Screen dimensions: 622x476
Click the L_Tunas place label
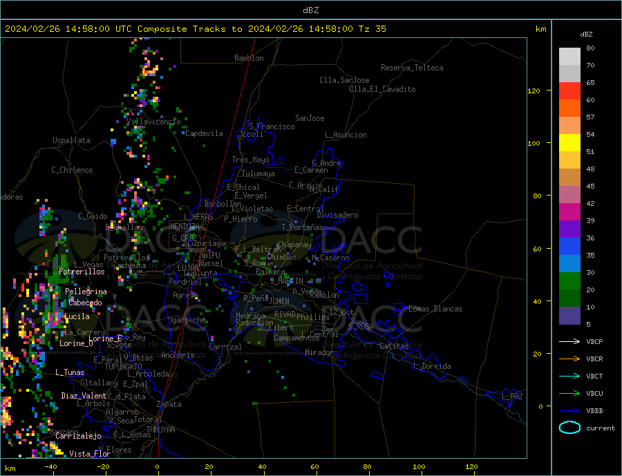pos(70,372)
